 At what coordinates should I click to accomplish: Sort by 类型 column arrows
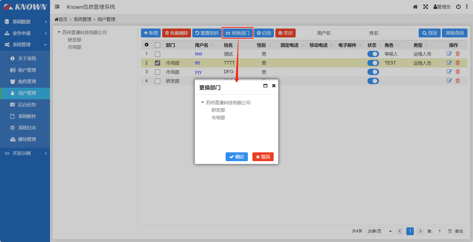click(x=427, y=45)
